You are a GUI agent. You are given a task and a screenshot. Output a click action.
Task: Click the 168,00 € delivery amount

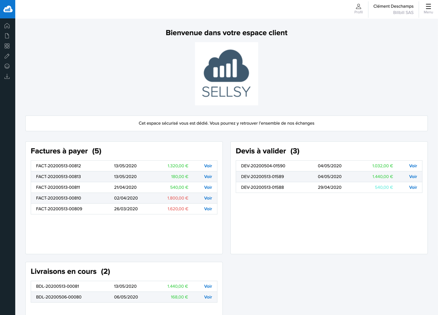tap(179, 297)
